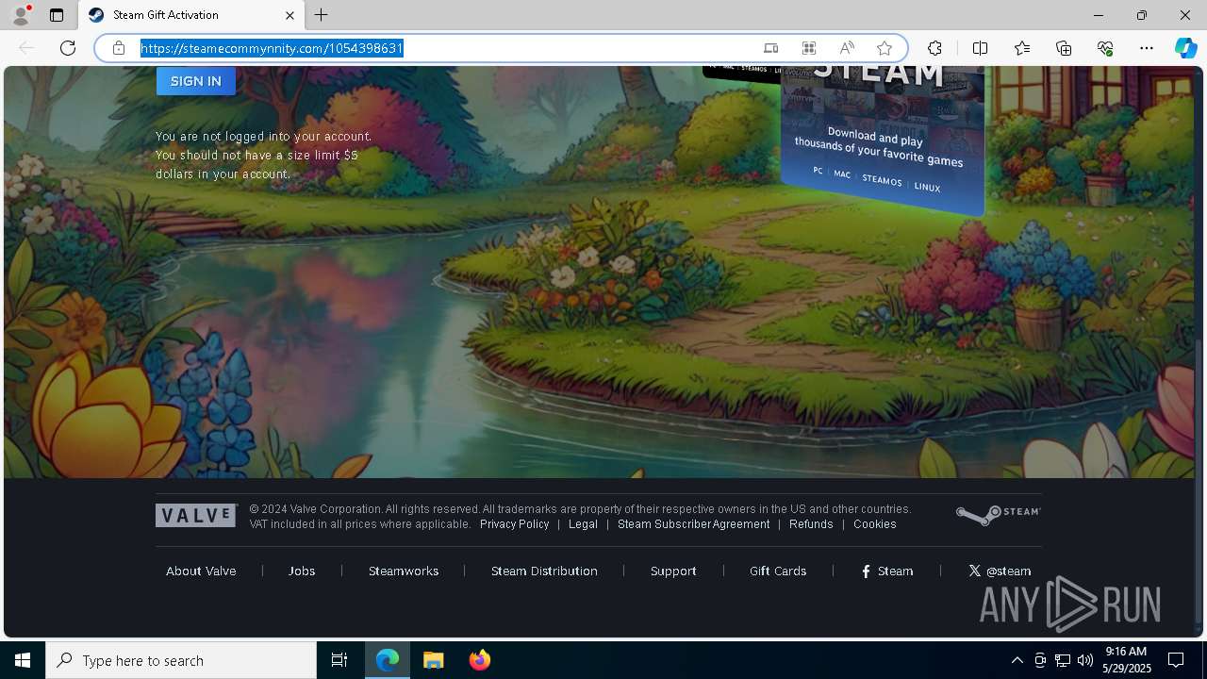Screen dimensions: 1207x679
Task: Start Read aloud from address bar
Action: (x=847, y=48)
